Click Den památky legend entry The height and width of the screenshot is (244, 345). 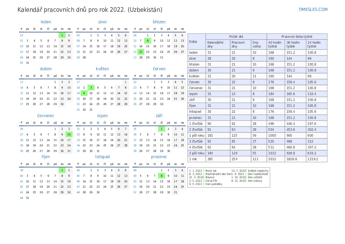[x=214, y=184]
